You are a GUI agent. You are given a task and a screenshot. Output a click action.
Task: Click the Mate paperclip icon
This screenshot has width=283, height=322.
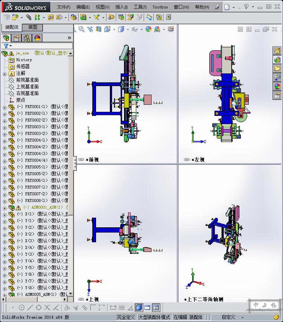29,17
